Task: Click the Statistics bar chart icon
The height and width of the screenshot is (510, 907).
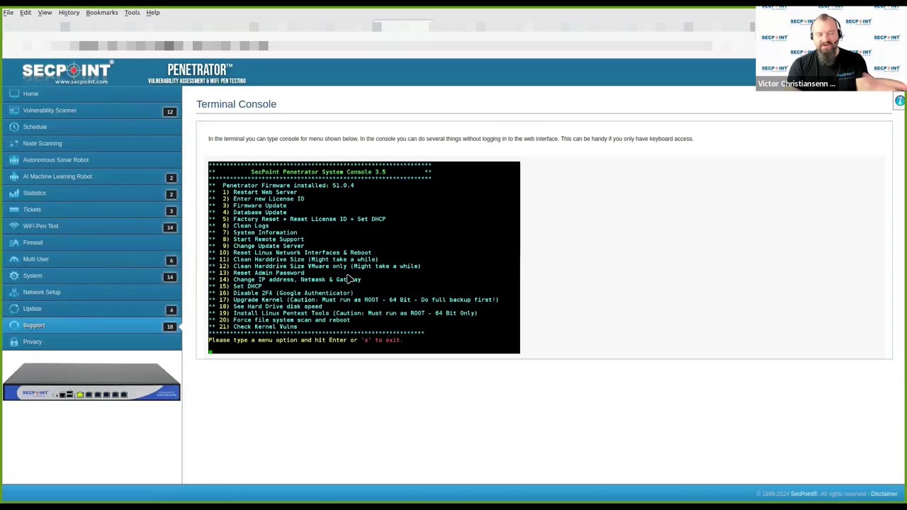Action: [14, 193]
